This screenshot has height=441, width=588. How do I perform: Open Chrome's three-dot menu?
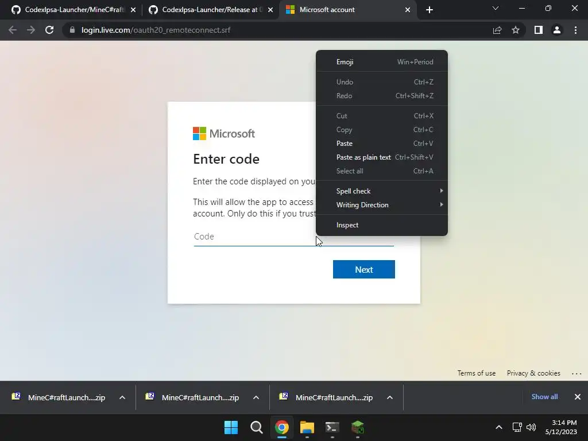pos(575,30)
